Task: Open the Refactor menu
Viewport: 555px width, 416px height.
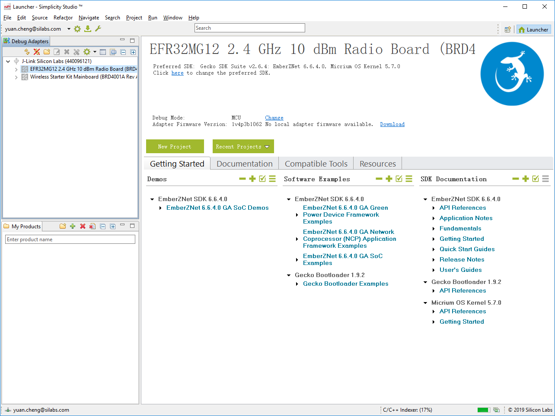Action: click(63, 18)
